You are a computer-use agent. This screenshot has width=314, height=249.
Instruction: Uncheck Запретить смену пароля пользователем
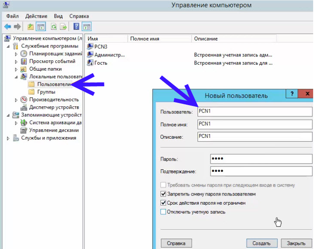(163, 194)
